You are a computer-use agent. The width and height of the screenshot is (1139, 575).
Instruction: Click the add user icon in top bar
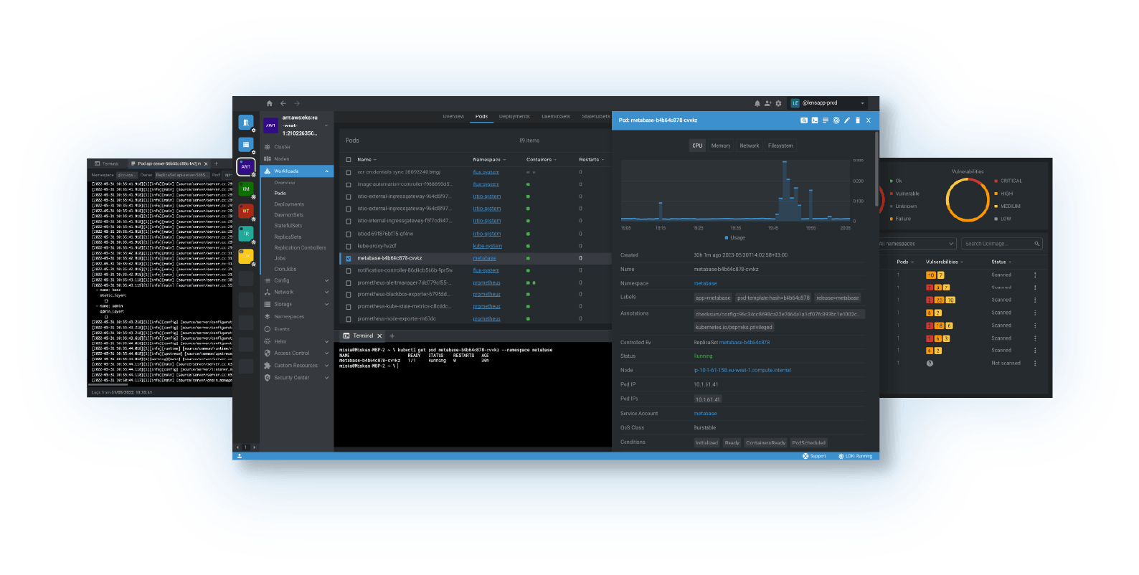(767, 103)
